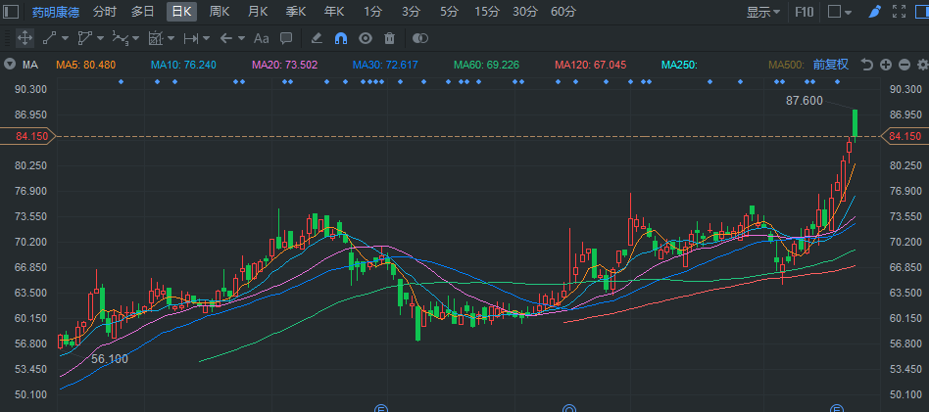Select the comment bubble annotation tool

(286, 38)
